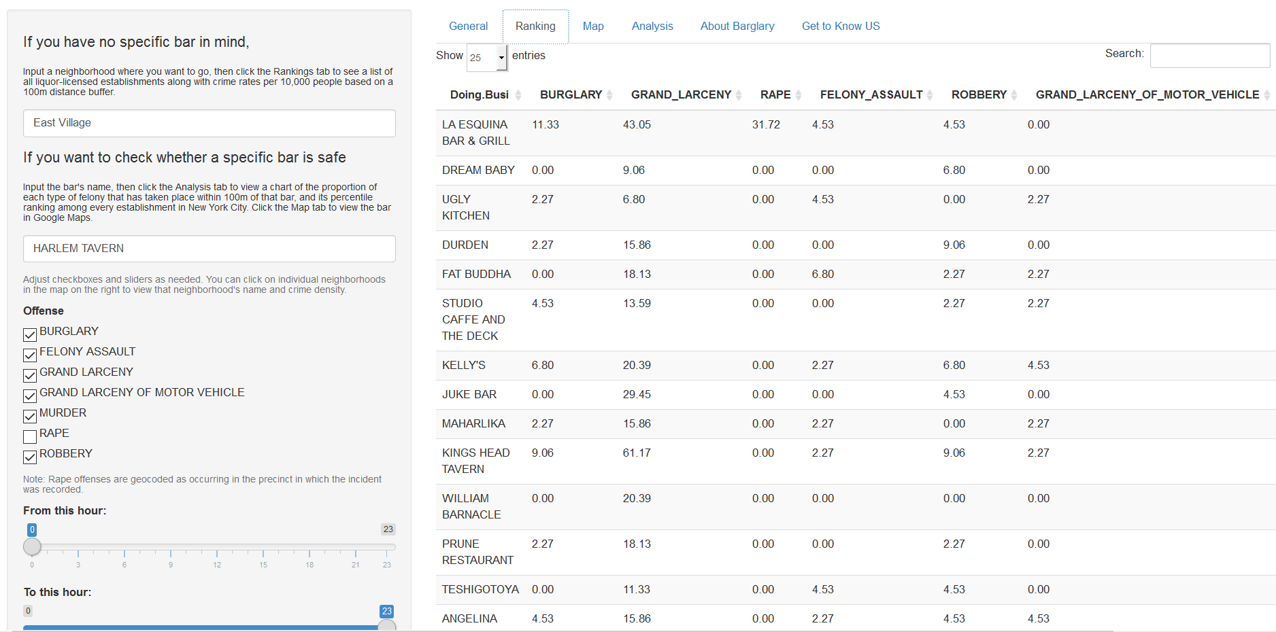Toggle the ROBBERY offense checkbox
The width and height of the screenshot is (1276, 632).
[x=30, y=457]
